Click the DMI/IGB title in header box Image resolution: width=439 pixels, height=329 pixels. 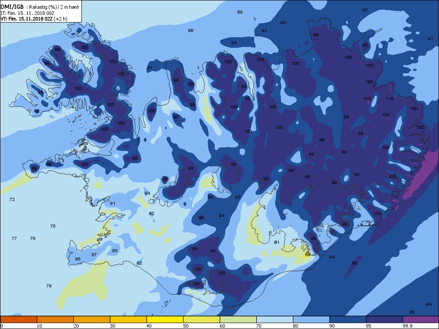pyautogui.click(x=12, y=7)
